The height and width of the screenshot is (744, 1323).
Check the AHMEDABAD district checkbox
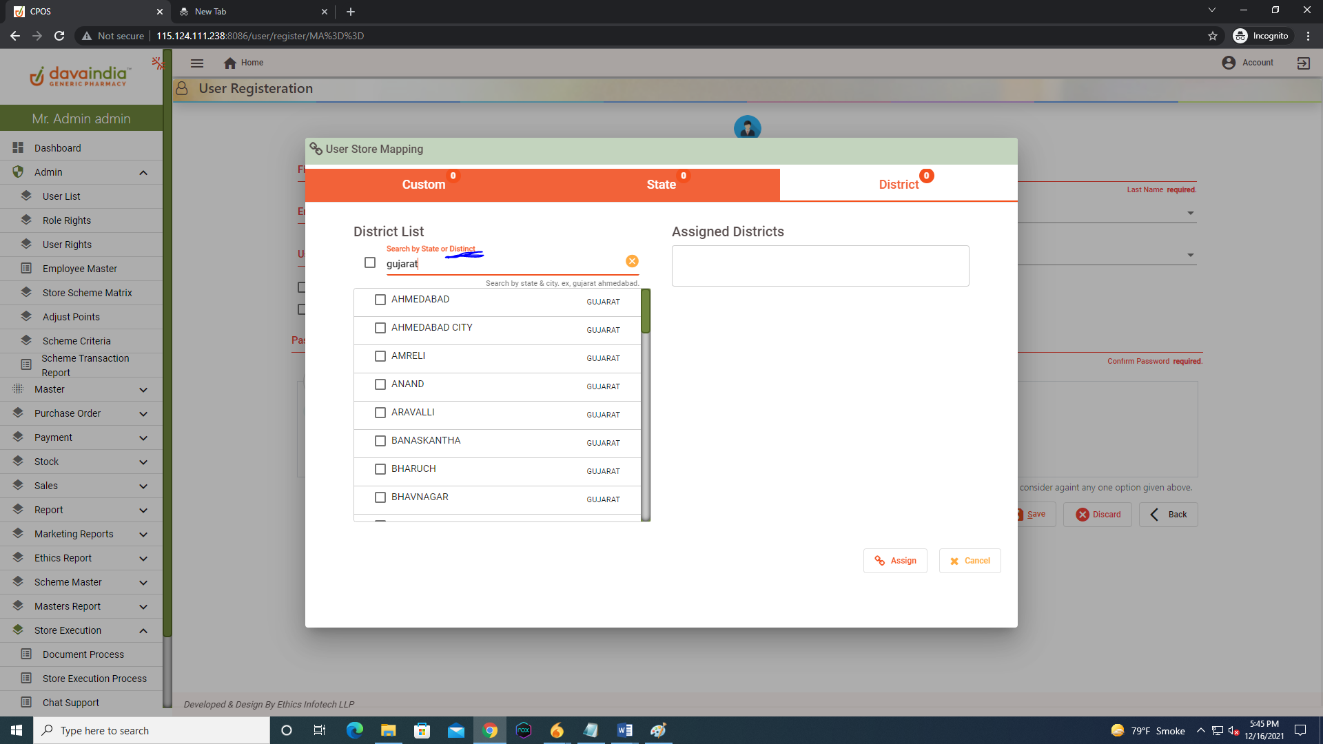(x=380, y=300)
